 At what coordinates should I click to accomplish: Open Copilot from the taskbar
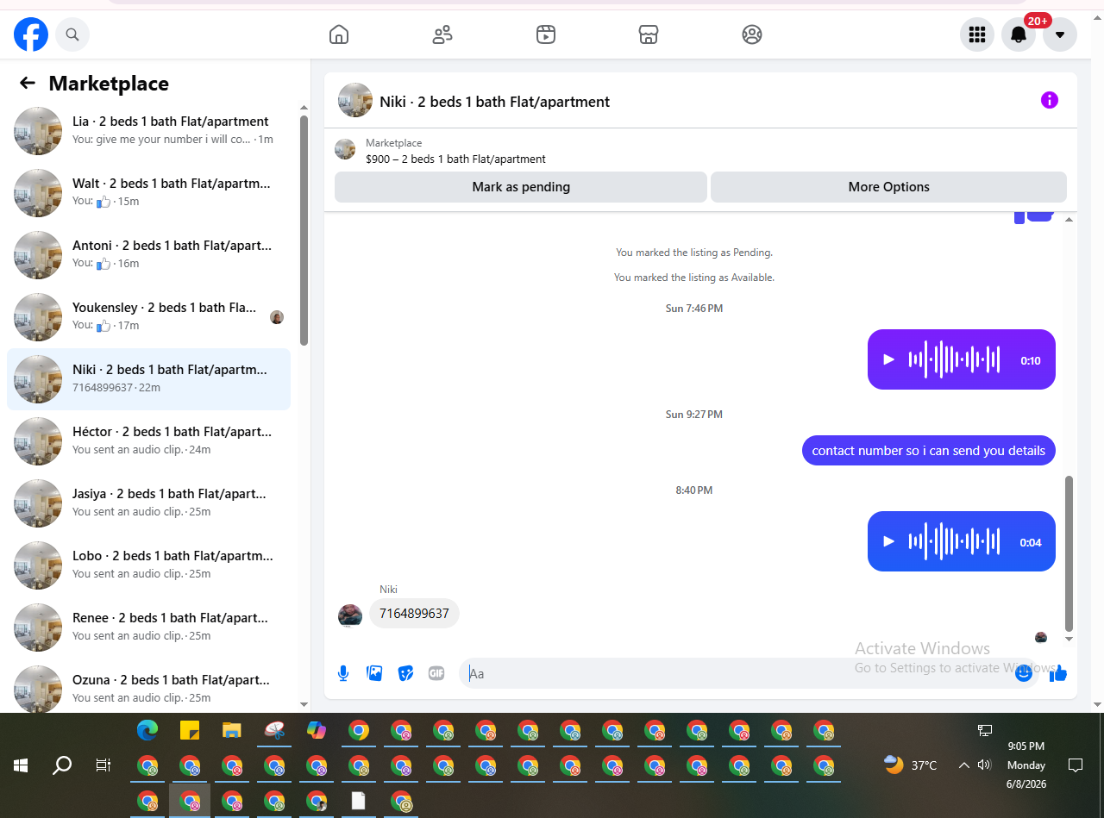[317, 730]
